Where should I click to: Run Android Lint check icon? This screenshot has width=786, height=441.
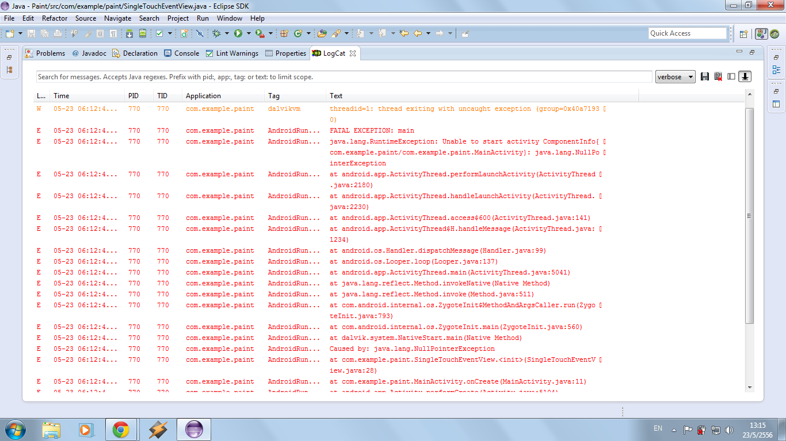tap(159, 33)
